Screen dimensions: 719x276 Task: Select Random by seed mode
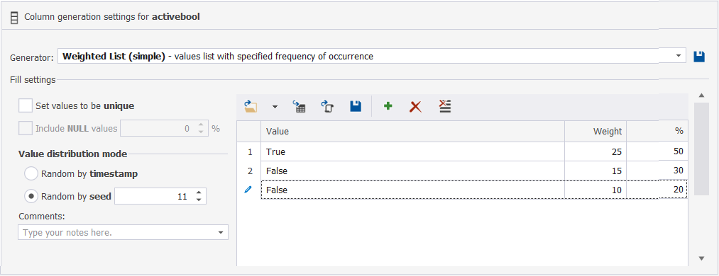[x=31, y=197]
